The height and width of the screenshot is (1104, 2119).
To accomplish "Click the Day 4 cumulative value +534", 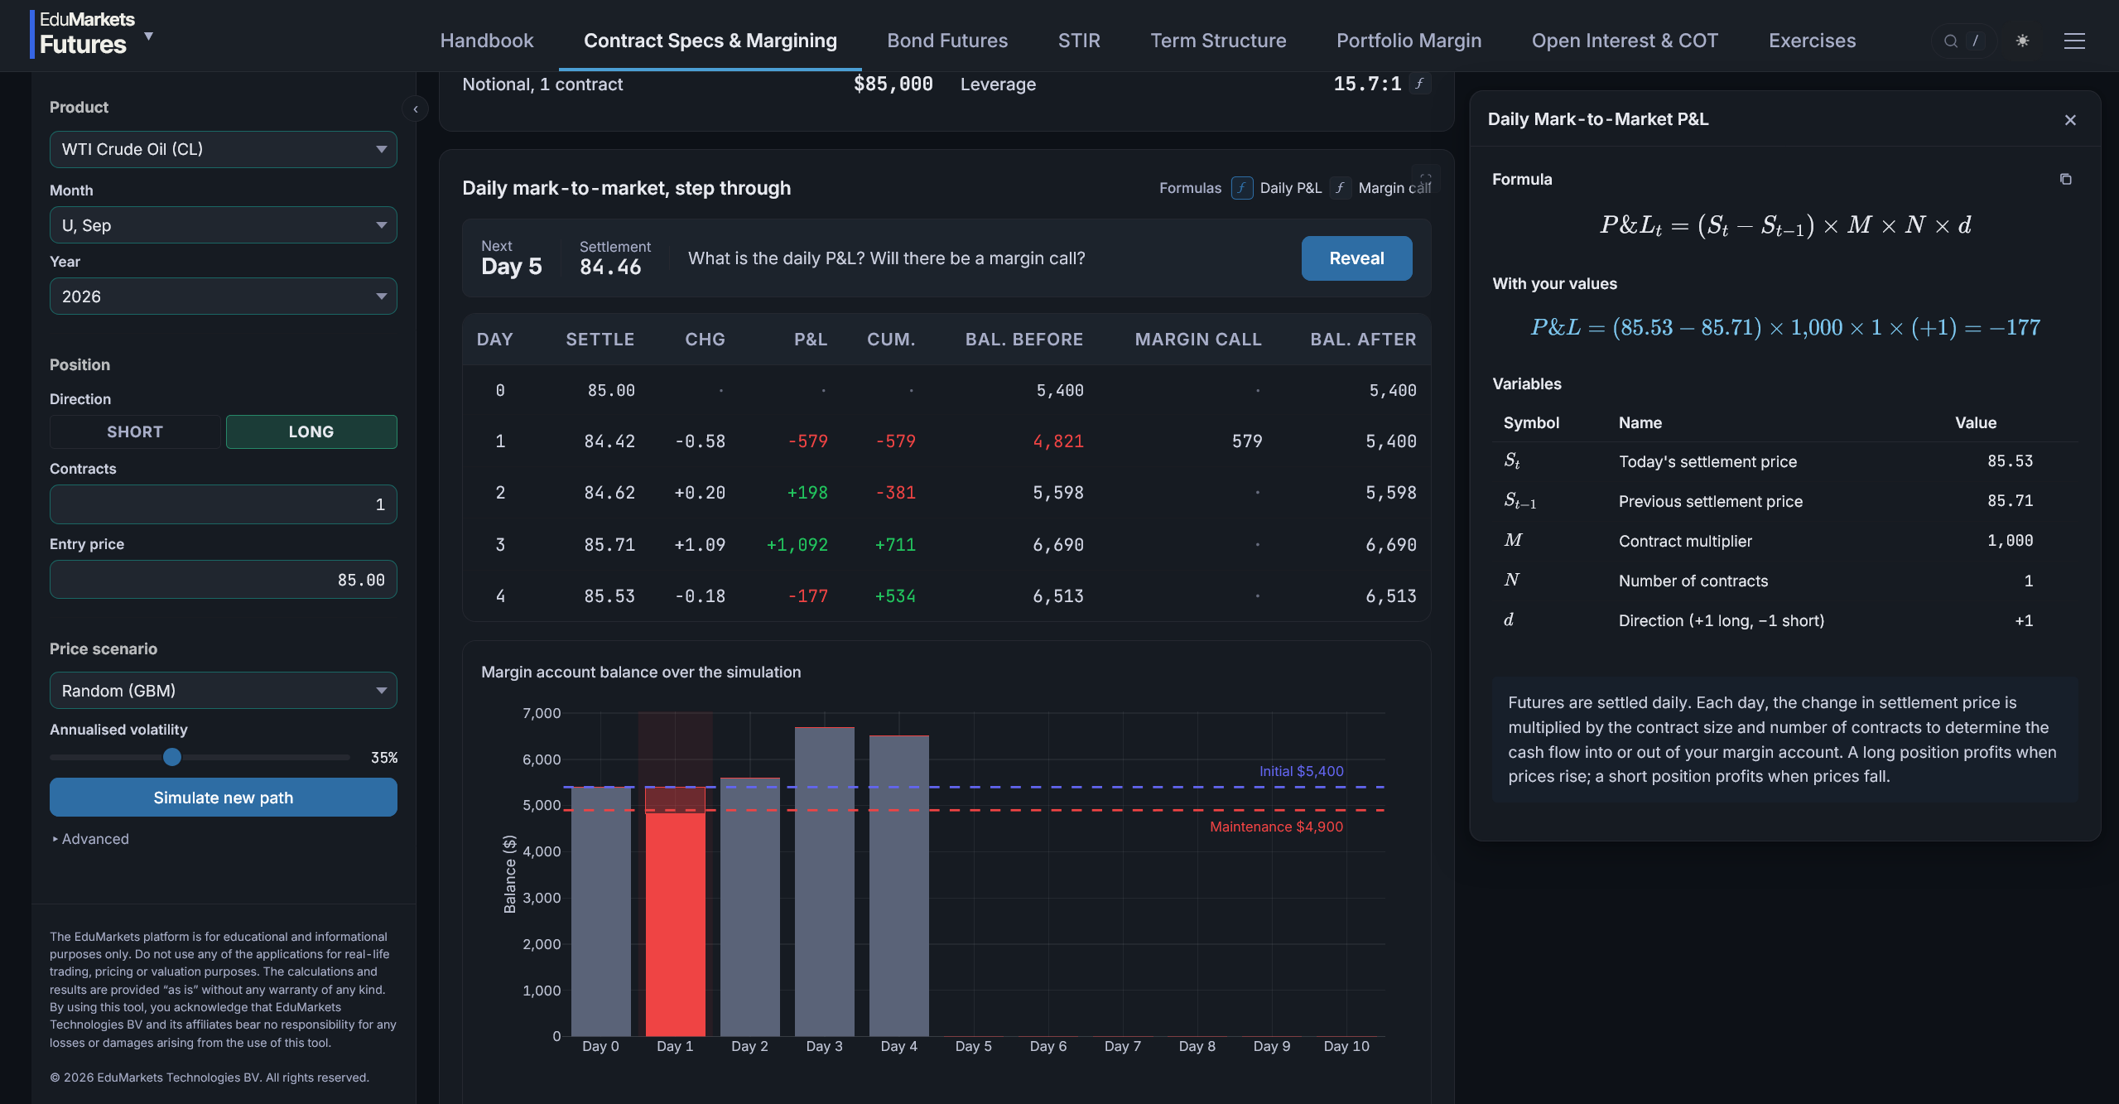I will pyautogui.click(x=895, y=596).
